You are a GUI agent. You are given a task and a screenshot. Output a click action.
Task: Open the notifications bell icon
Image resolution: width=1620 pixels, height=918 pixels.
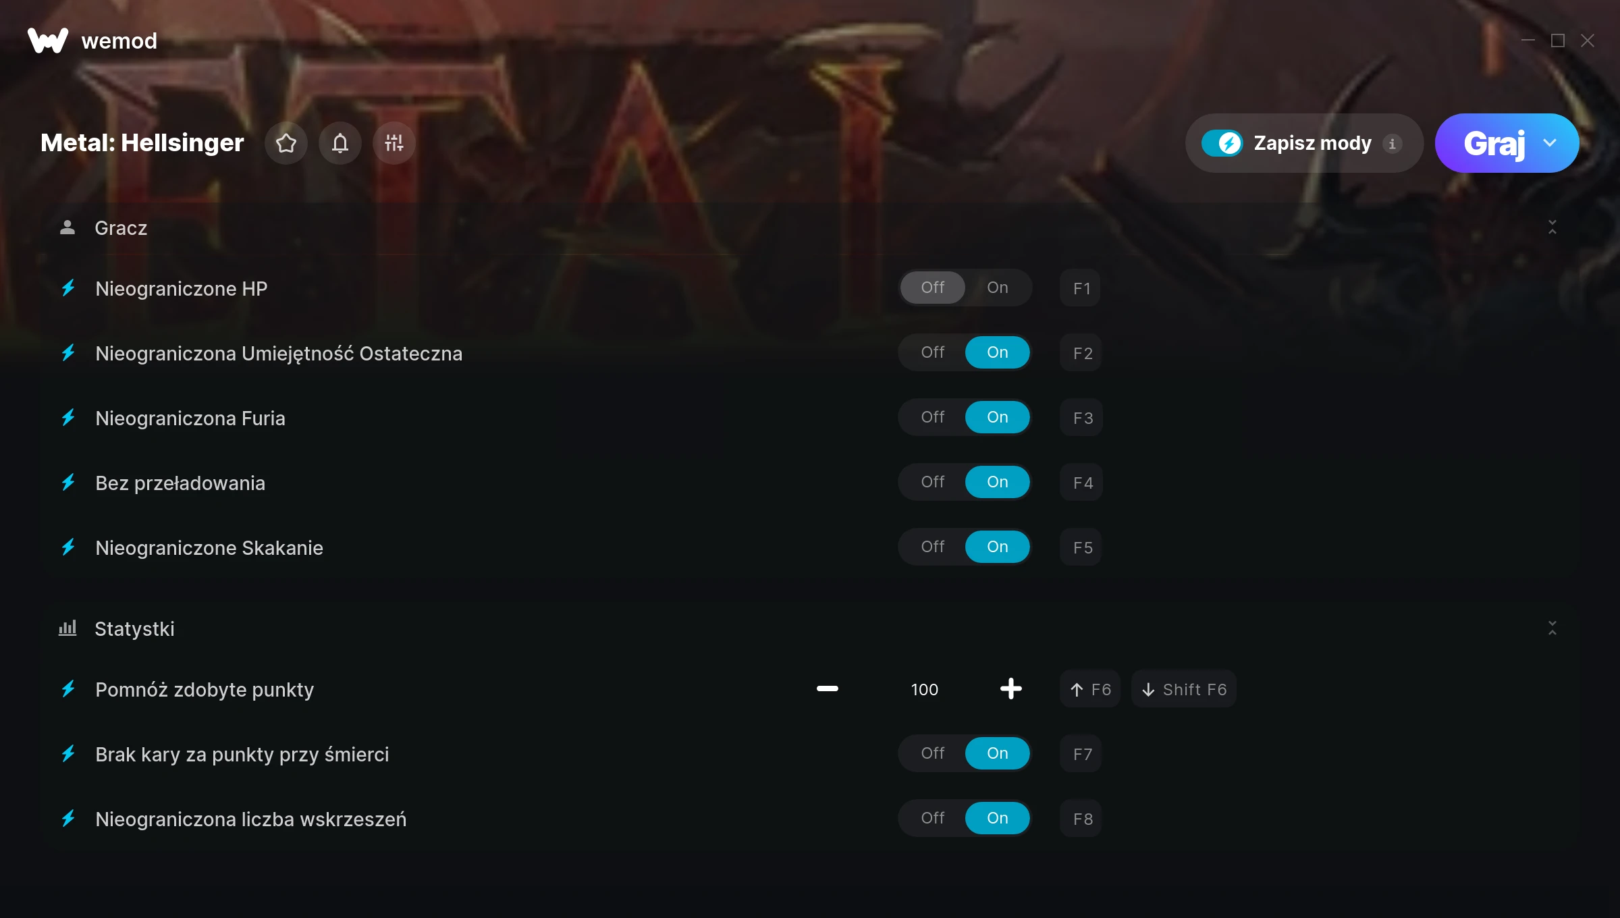340,143
